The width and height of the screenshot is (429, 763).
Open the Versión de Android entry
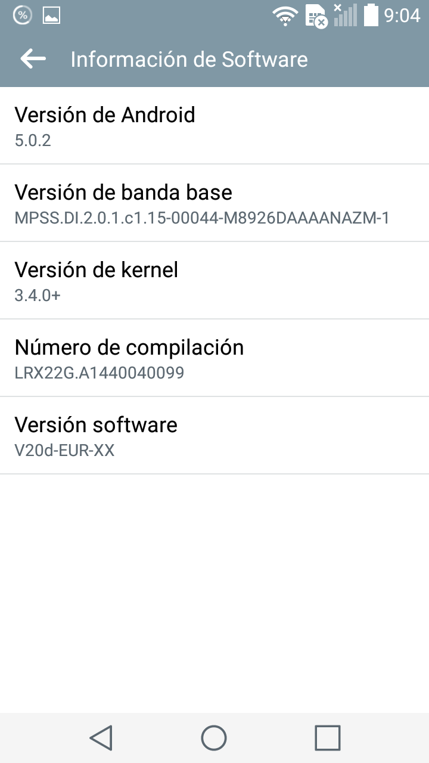pos(214,126)
